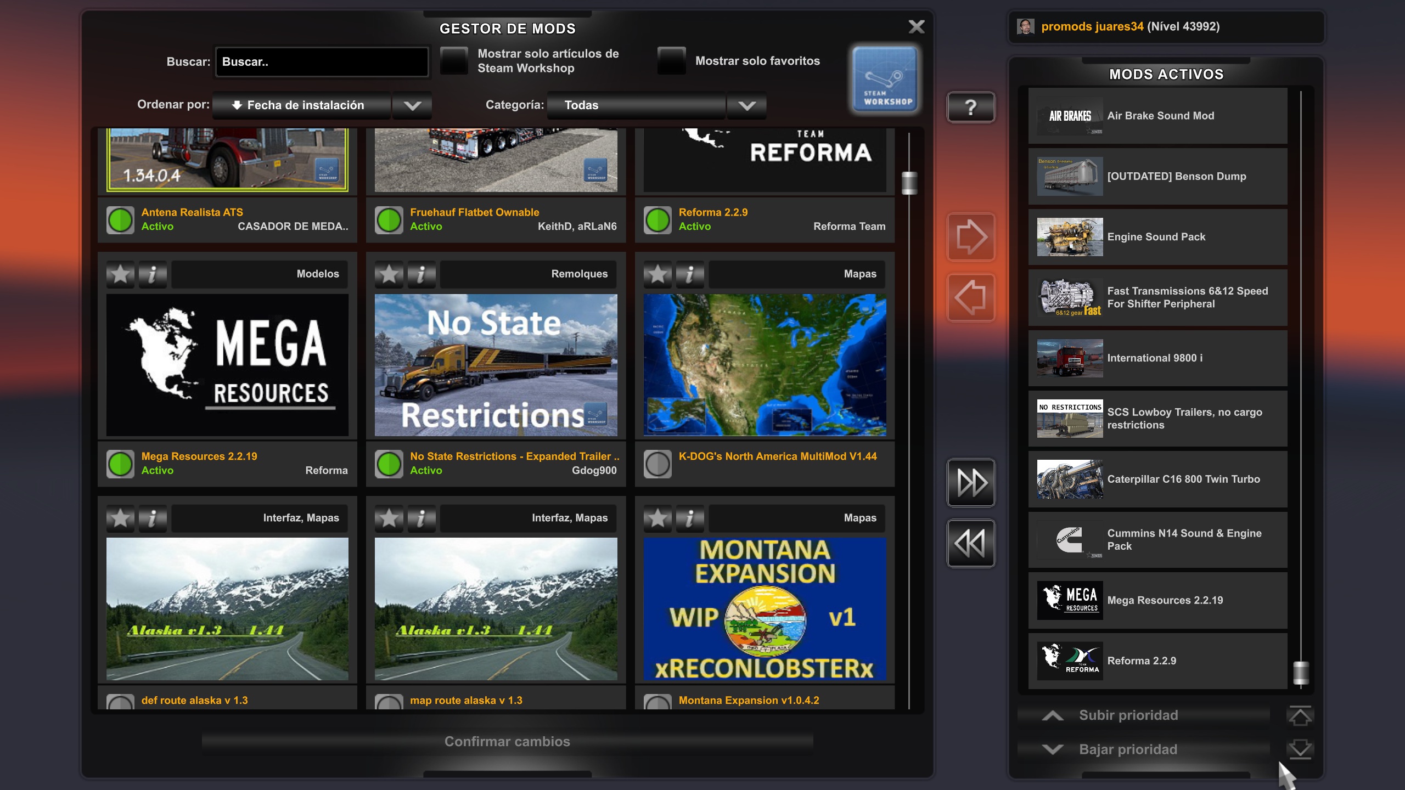Click the single right arrow activate mod icon
The image size is (1405, 790).
click(970, 237)
